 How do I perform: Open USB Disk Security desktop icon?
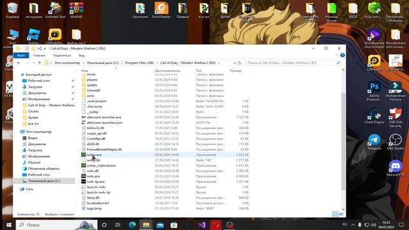coord(396,118)
